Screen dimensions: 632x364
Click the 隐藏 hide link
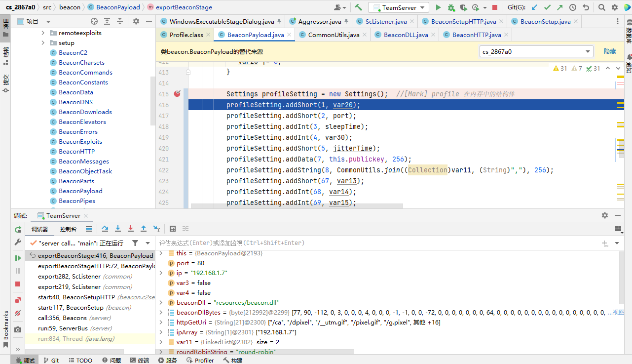610,51
